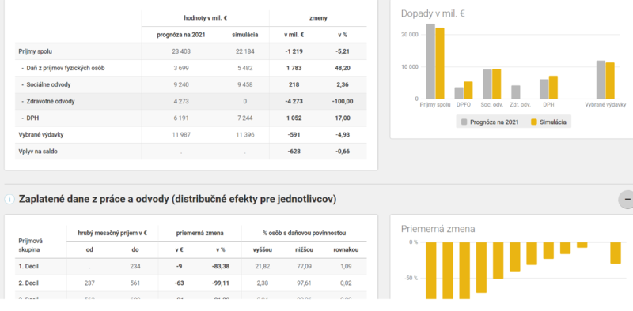Click the vyššou column header

263,249
